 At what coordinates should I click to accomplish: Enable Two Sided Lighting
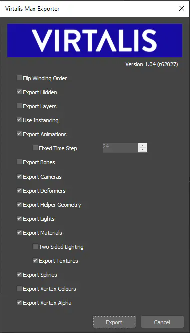[x=35, y=246]
